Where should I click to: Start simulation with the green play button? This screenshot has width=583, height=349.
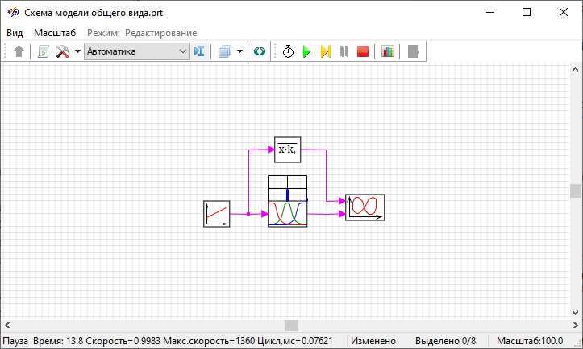tap(306, 51)
